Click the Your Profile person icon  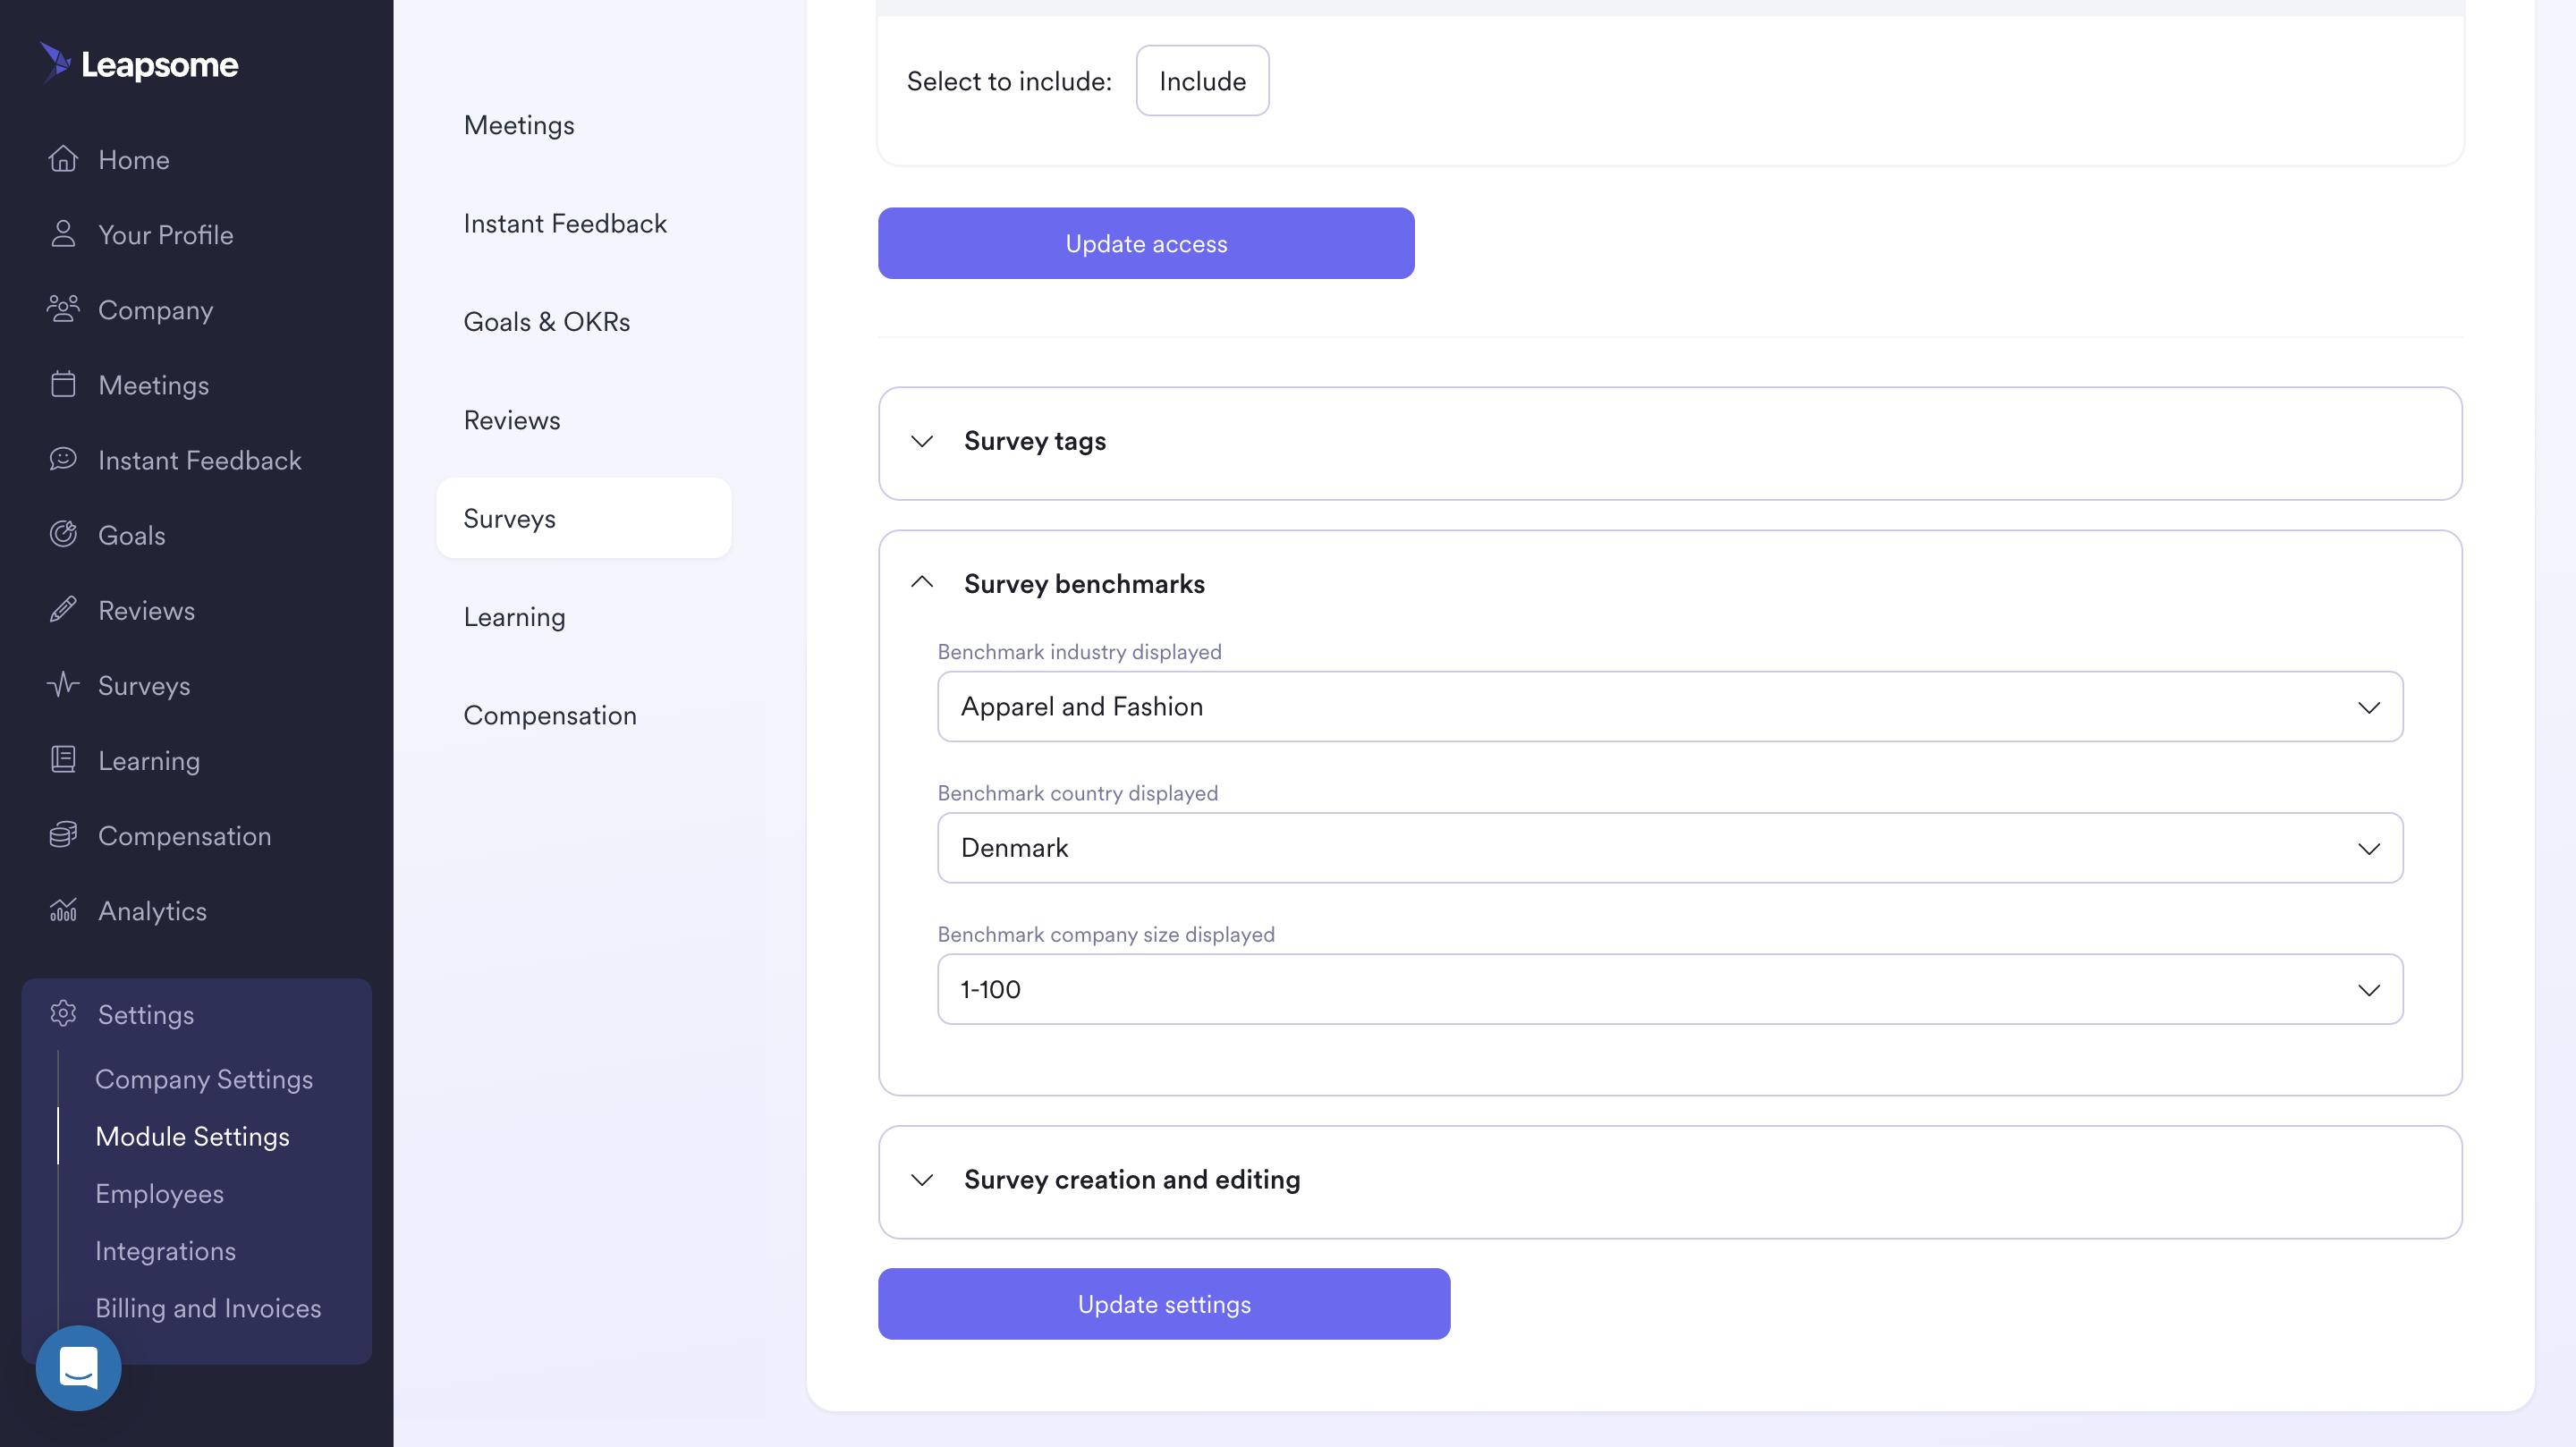point(63,234)
